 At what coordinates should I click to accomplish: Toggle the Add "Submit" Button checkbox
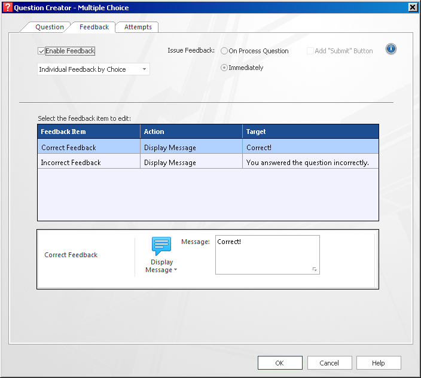310,51
